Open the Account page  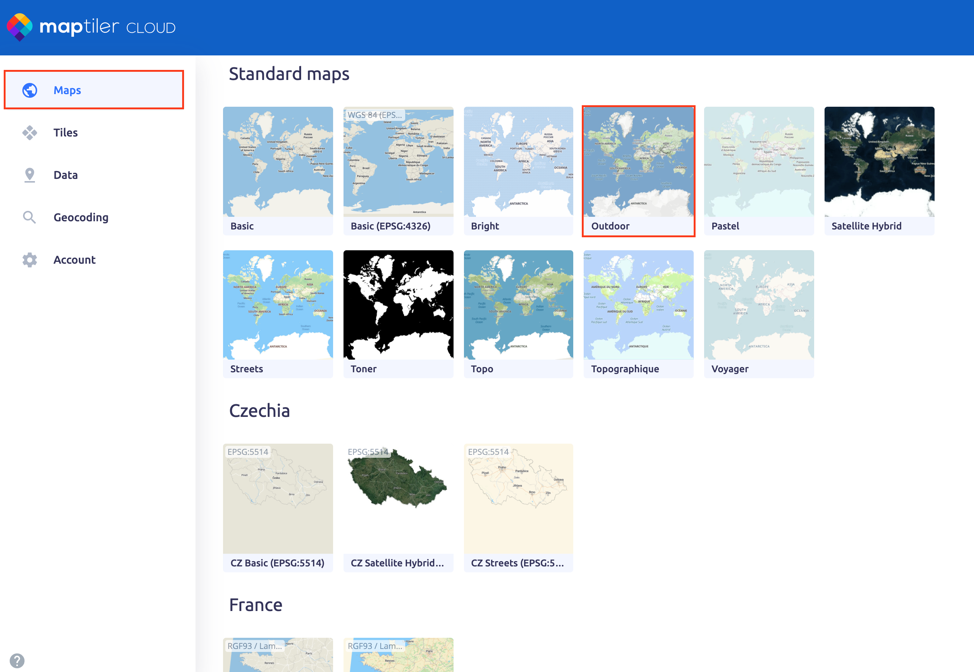coord(74,260)
